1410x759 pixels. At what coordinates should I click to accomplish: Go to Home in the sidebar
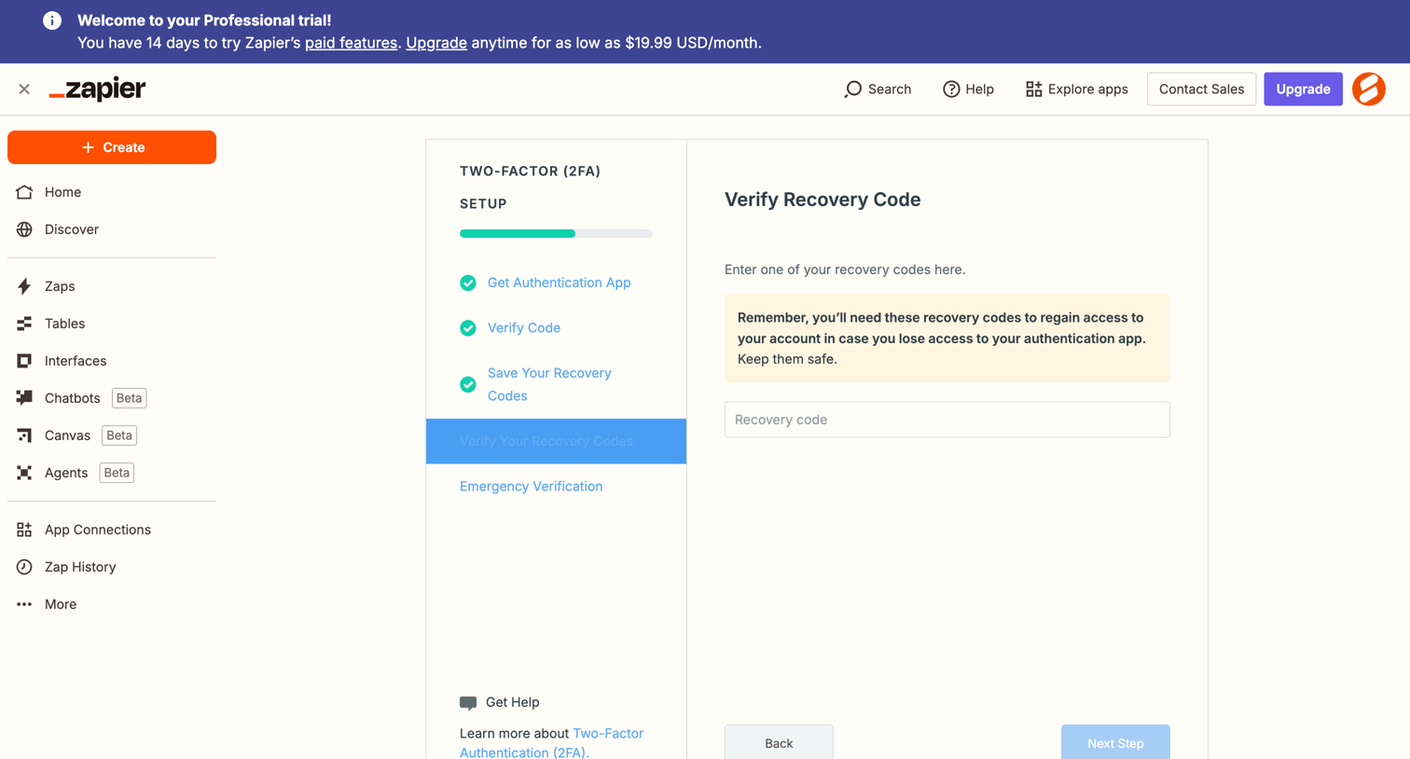112,192
